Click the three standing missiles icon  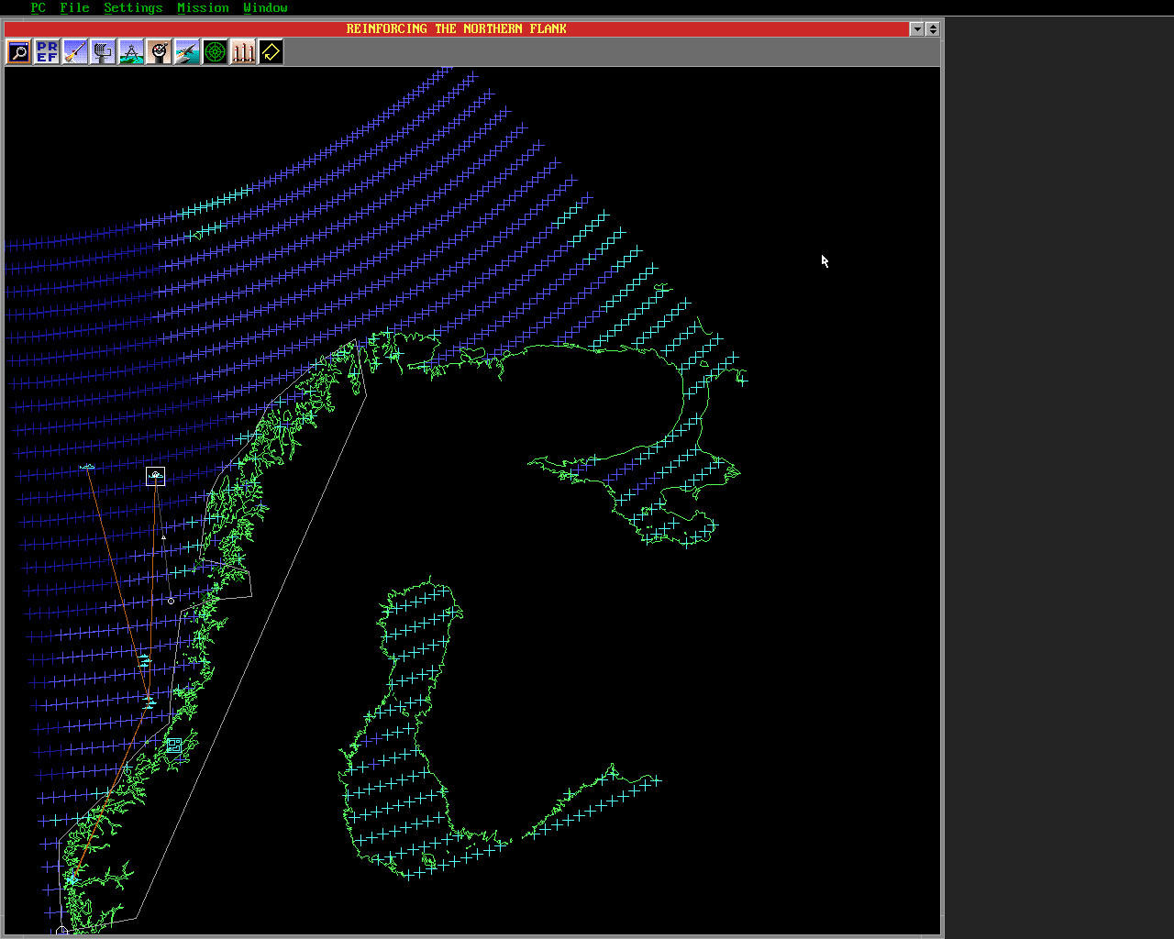[x=243, y=52]
